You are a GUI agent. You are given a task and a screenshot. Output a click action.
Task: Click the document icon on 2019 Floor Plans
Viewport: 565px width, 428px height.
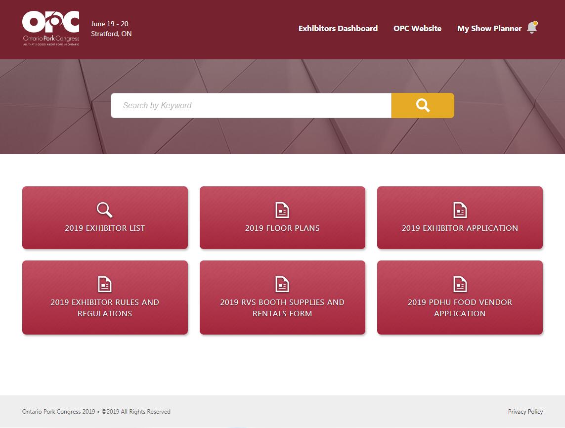click(x=282, y=210)
